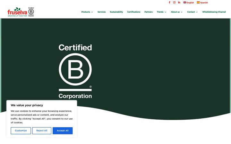Click Reject All cookies button
This screenshot has height=144, width=231.
click(42, 131)
